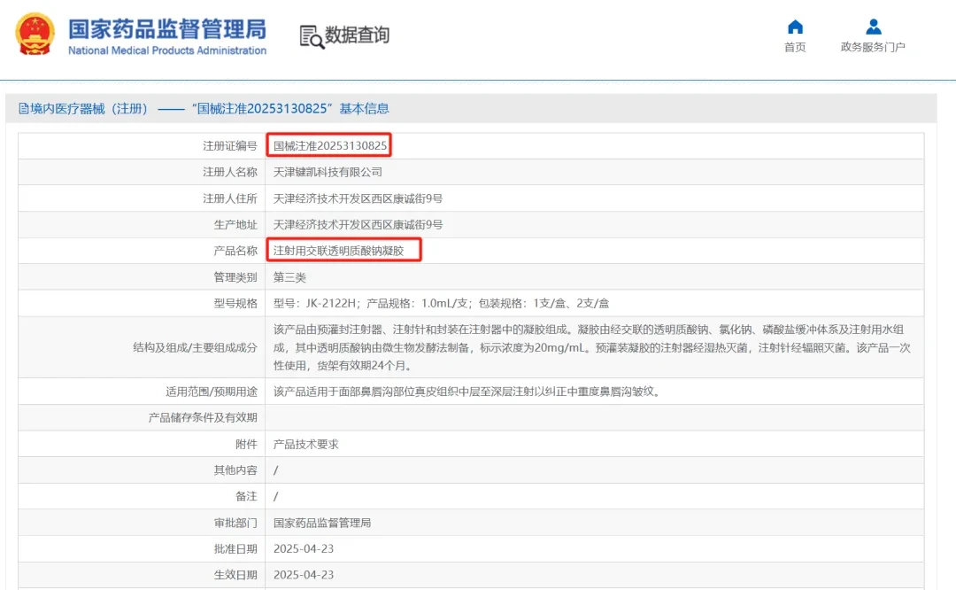
Task: Click the composition paragraph starting 该产品由预灌封注射器
Action: 591,347
